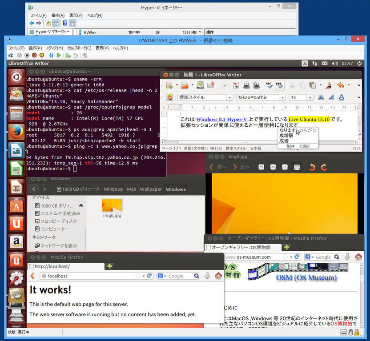370x341 pixels.
Task: Click the Writer horizontal scrollbar
Action: click(259, 142)
